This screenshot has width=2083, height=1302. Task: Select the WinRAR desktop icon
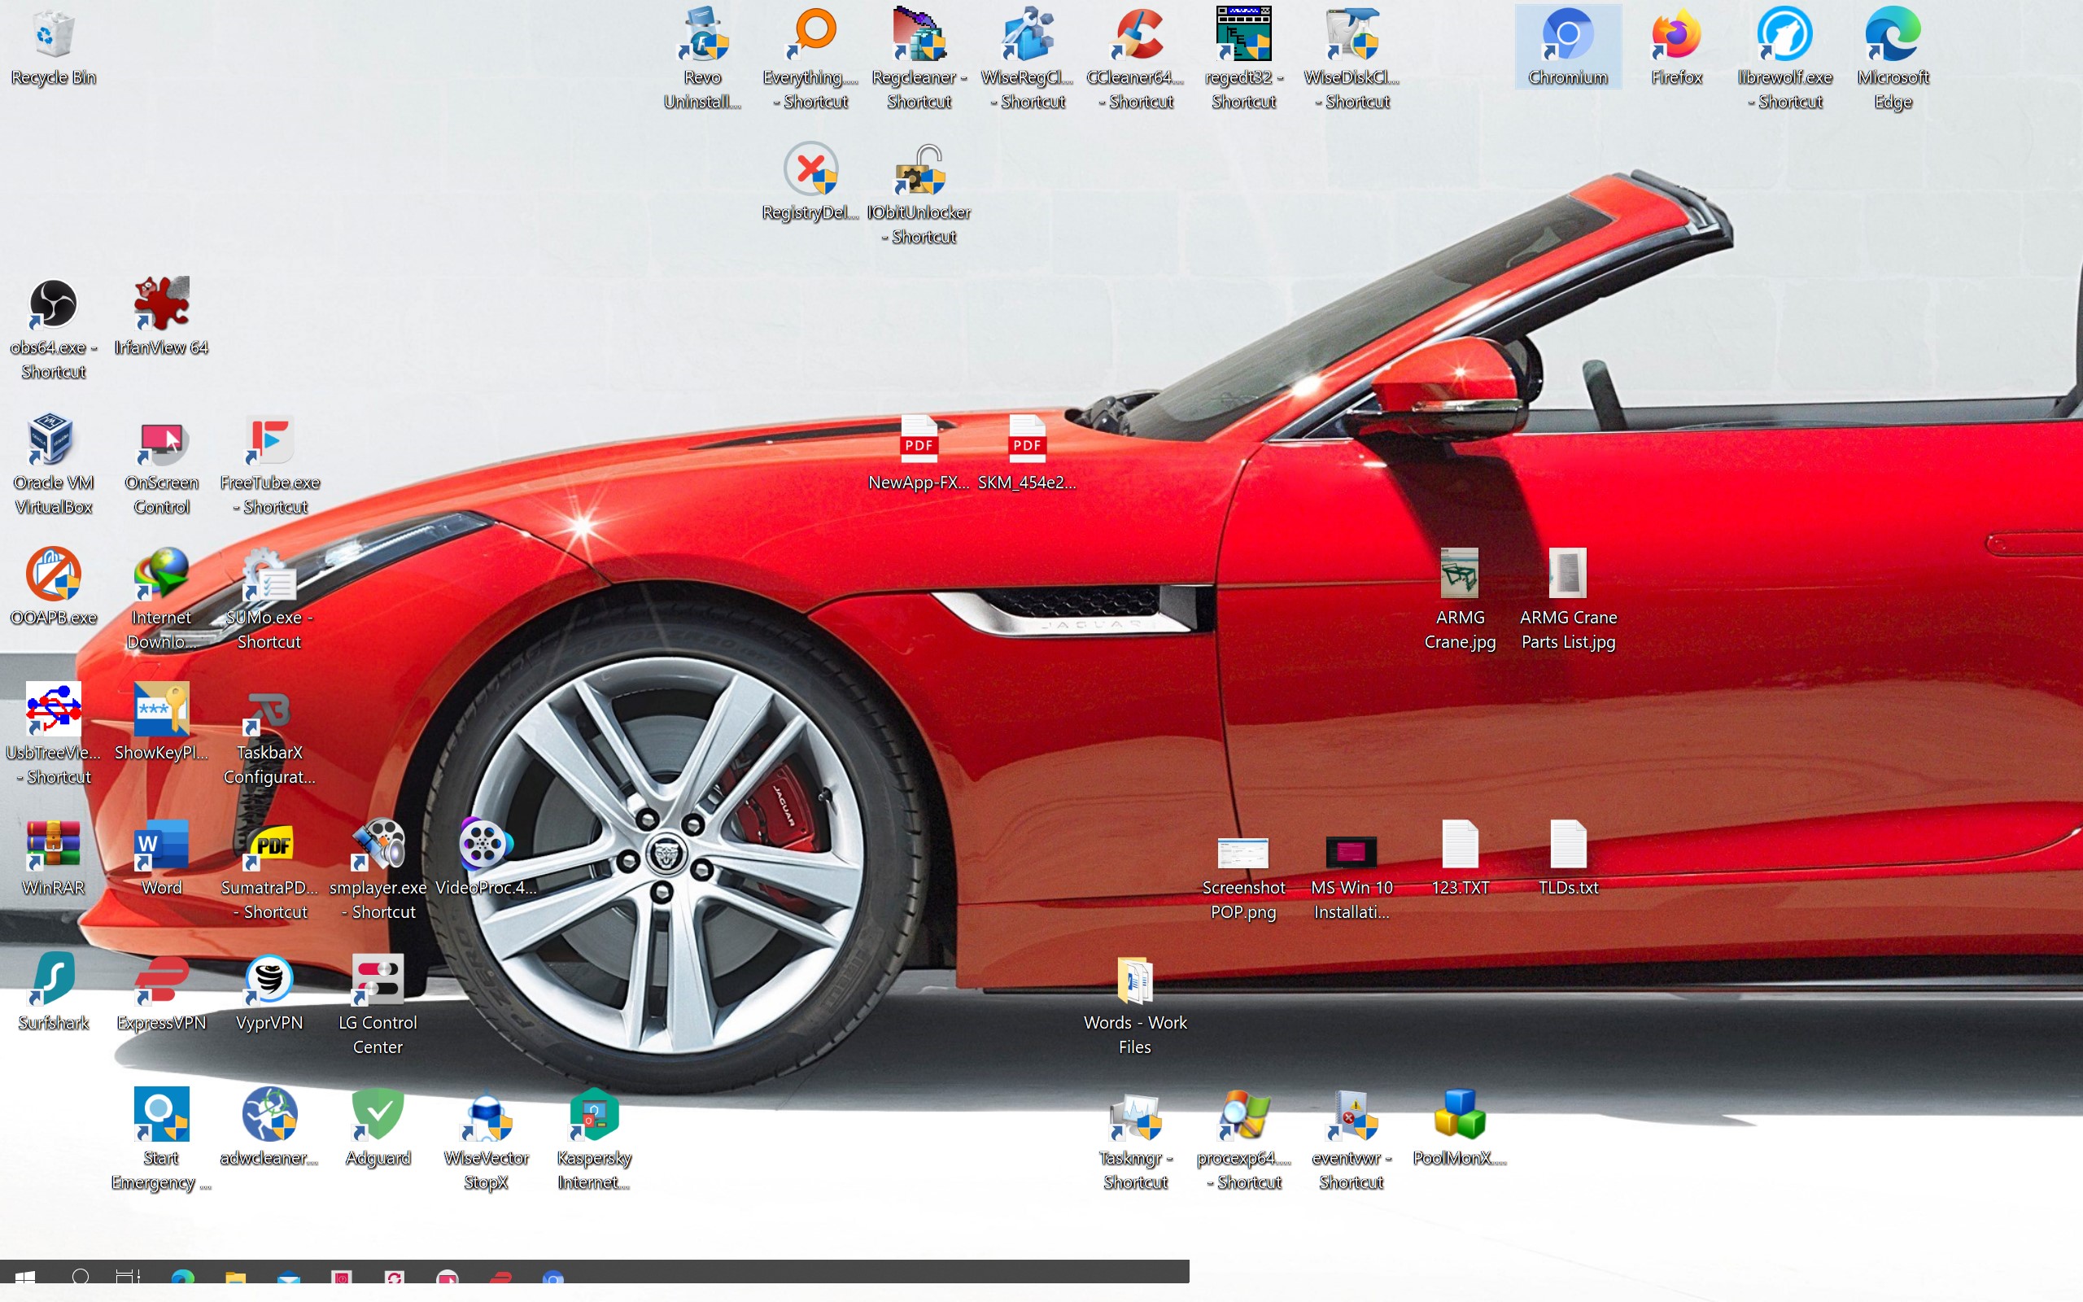[53, 845]
